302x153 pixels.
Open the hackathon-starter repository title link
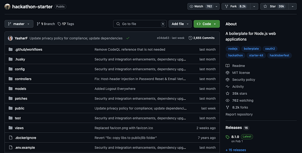point(32,6)
